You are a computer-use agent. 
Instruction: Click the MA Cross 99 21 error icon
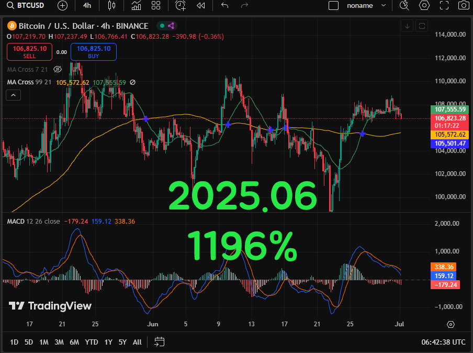pos(132,82)
